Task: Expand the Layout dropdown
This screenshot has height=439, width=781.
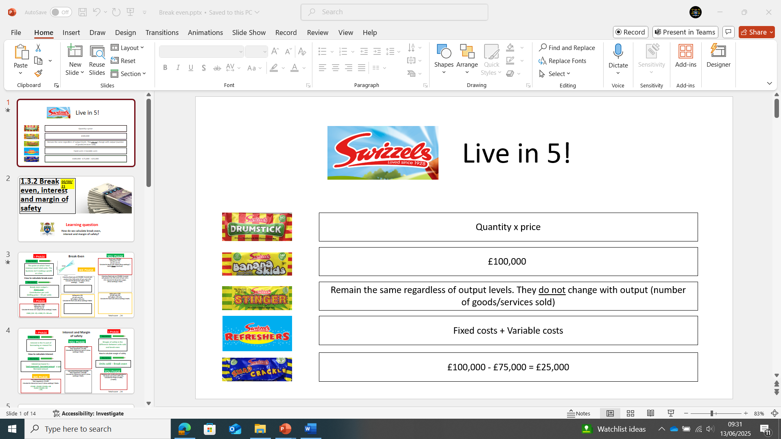Action: [128, 48]
